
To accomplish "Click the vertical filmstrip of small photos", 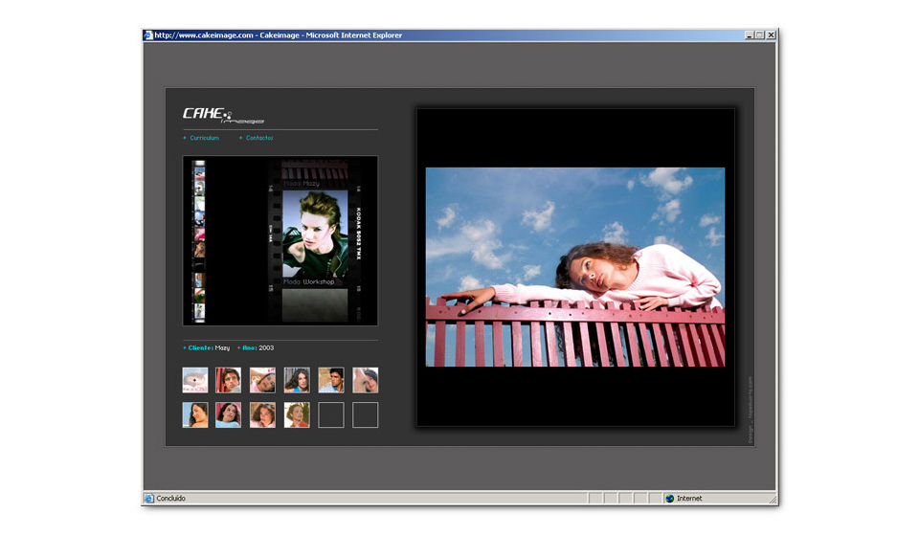I will [199, 241].
